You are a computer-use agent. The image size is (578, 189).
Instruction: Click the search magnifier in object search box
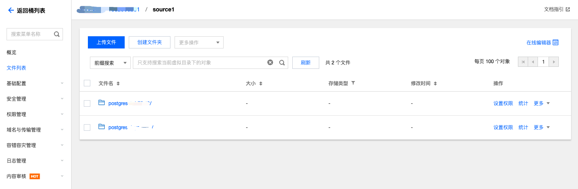click(282, 62)
